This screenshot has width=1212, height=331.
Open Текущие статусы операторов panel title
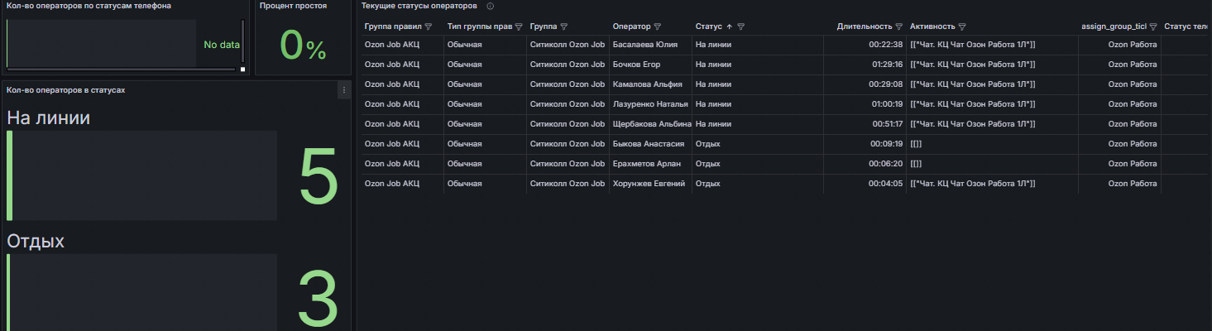click(419, 6)
